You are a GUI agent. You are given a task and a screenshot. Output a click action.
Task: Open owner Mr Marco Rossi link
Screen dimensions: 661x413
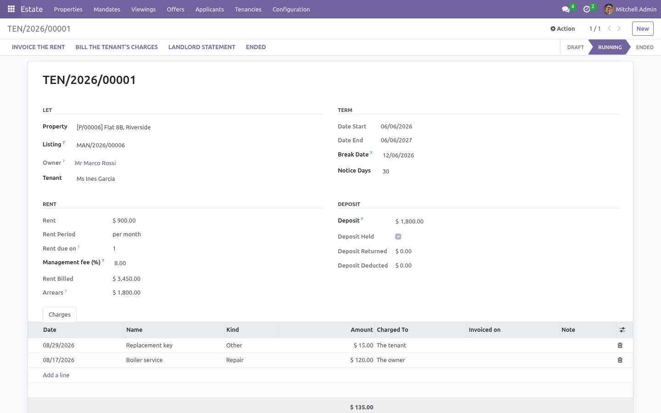(95, 163)
